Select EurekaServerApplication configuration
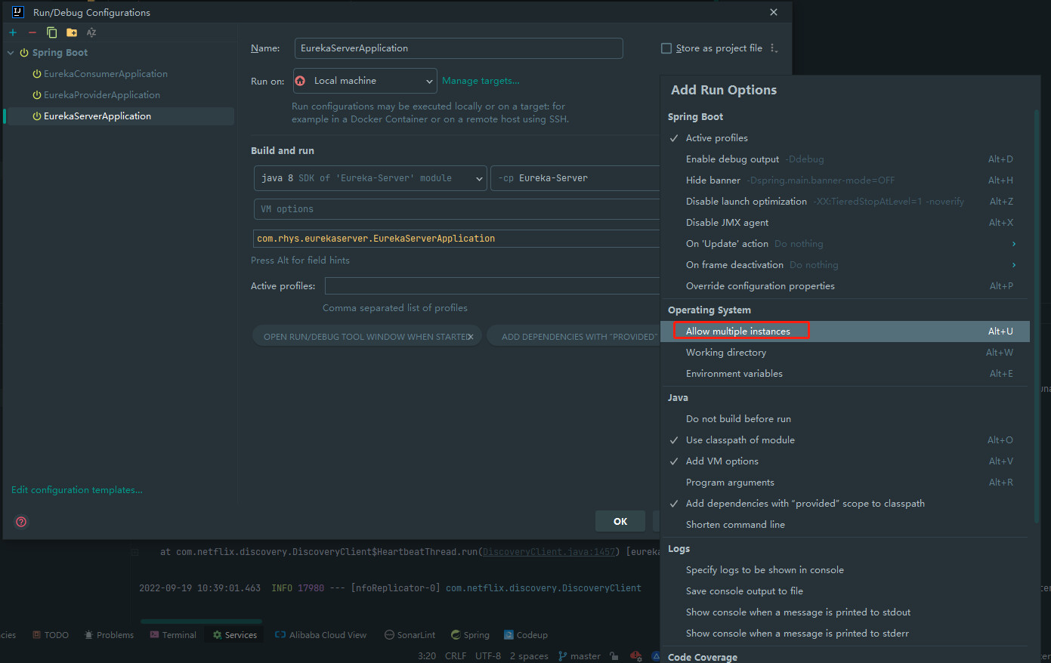Screen dimensions: 1051x663 click(119, 116)
